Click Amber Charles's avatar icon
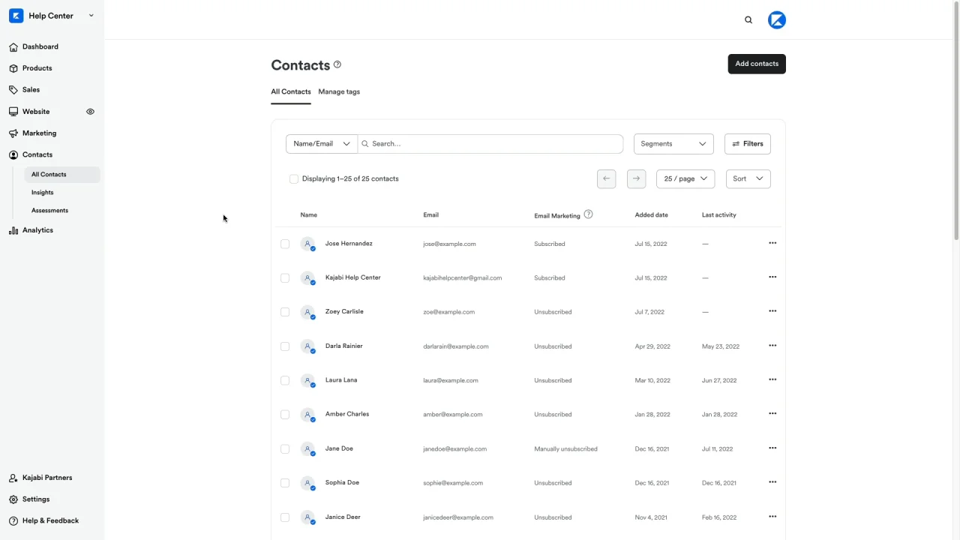Screen dimensions: 960x540 [x=307, y=415]
